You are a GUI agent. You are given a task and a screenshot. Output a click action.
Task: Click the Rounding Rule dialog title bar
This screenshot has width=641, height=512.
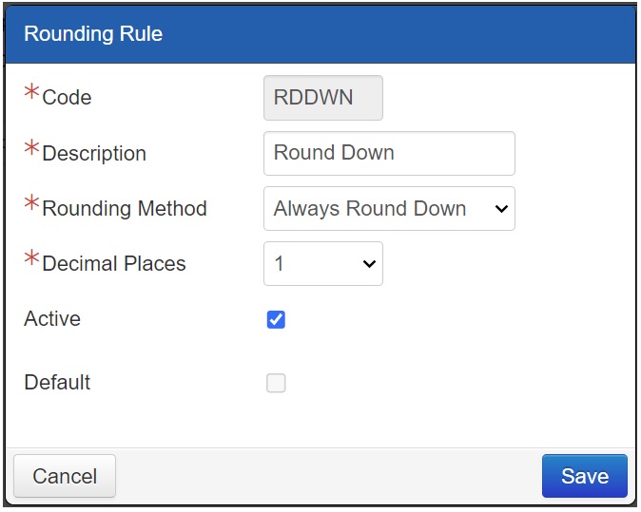coord(320,34)
